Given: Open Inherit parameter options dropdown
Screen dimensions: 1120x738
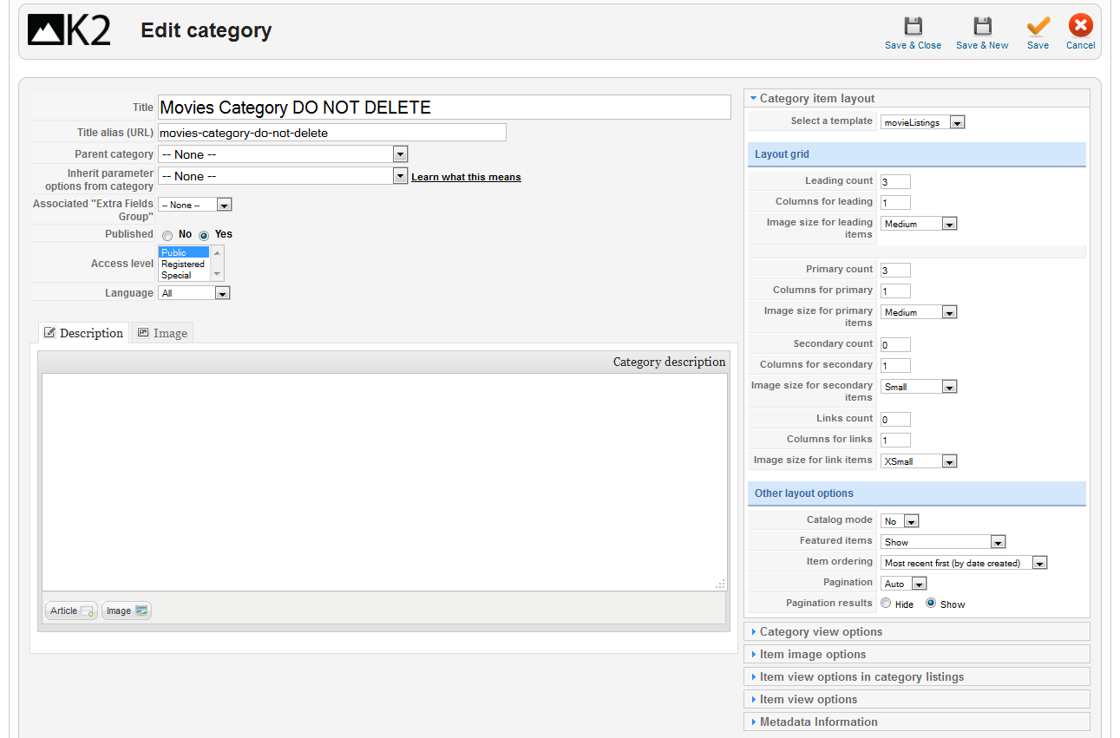Looking at the screenshot, I should 283,176.
